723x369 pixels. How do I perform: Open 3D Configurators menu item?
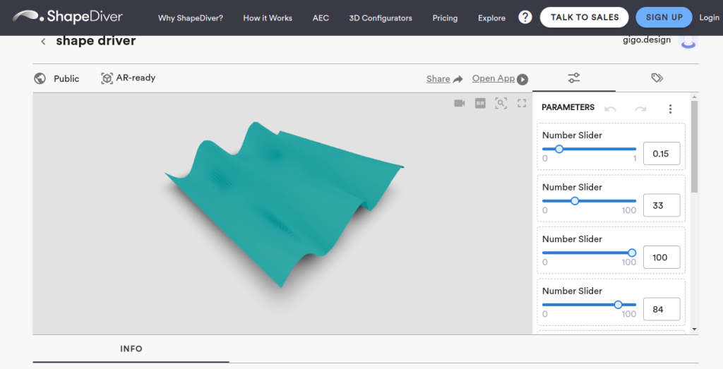[381, 18]
